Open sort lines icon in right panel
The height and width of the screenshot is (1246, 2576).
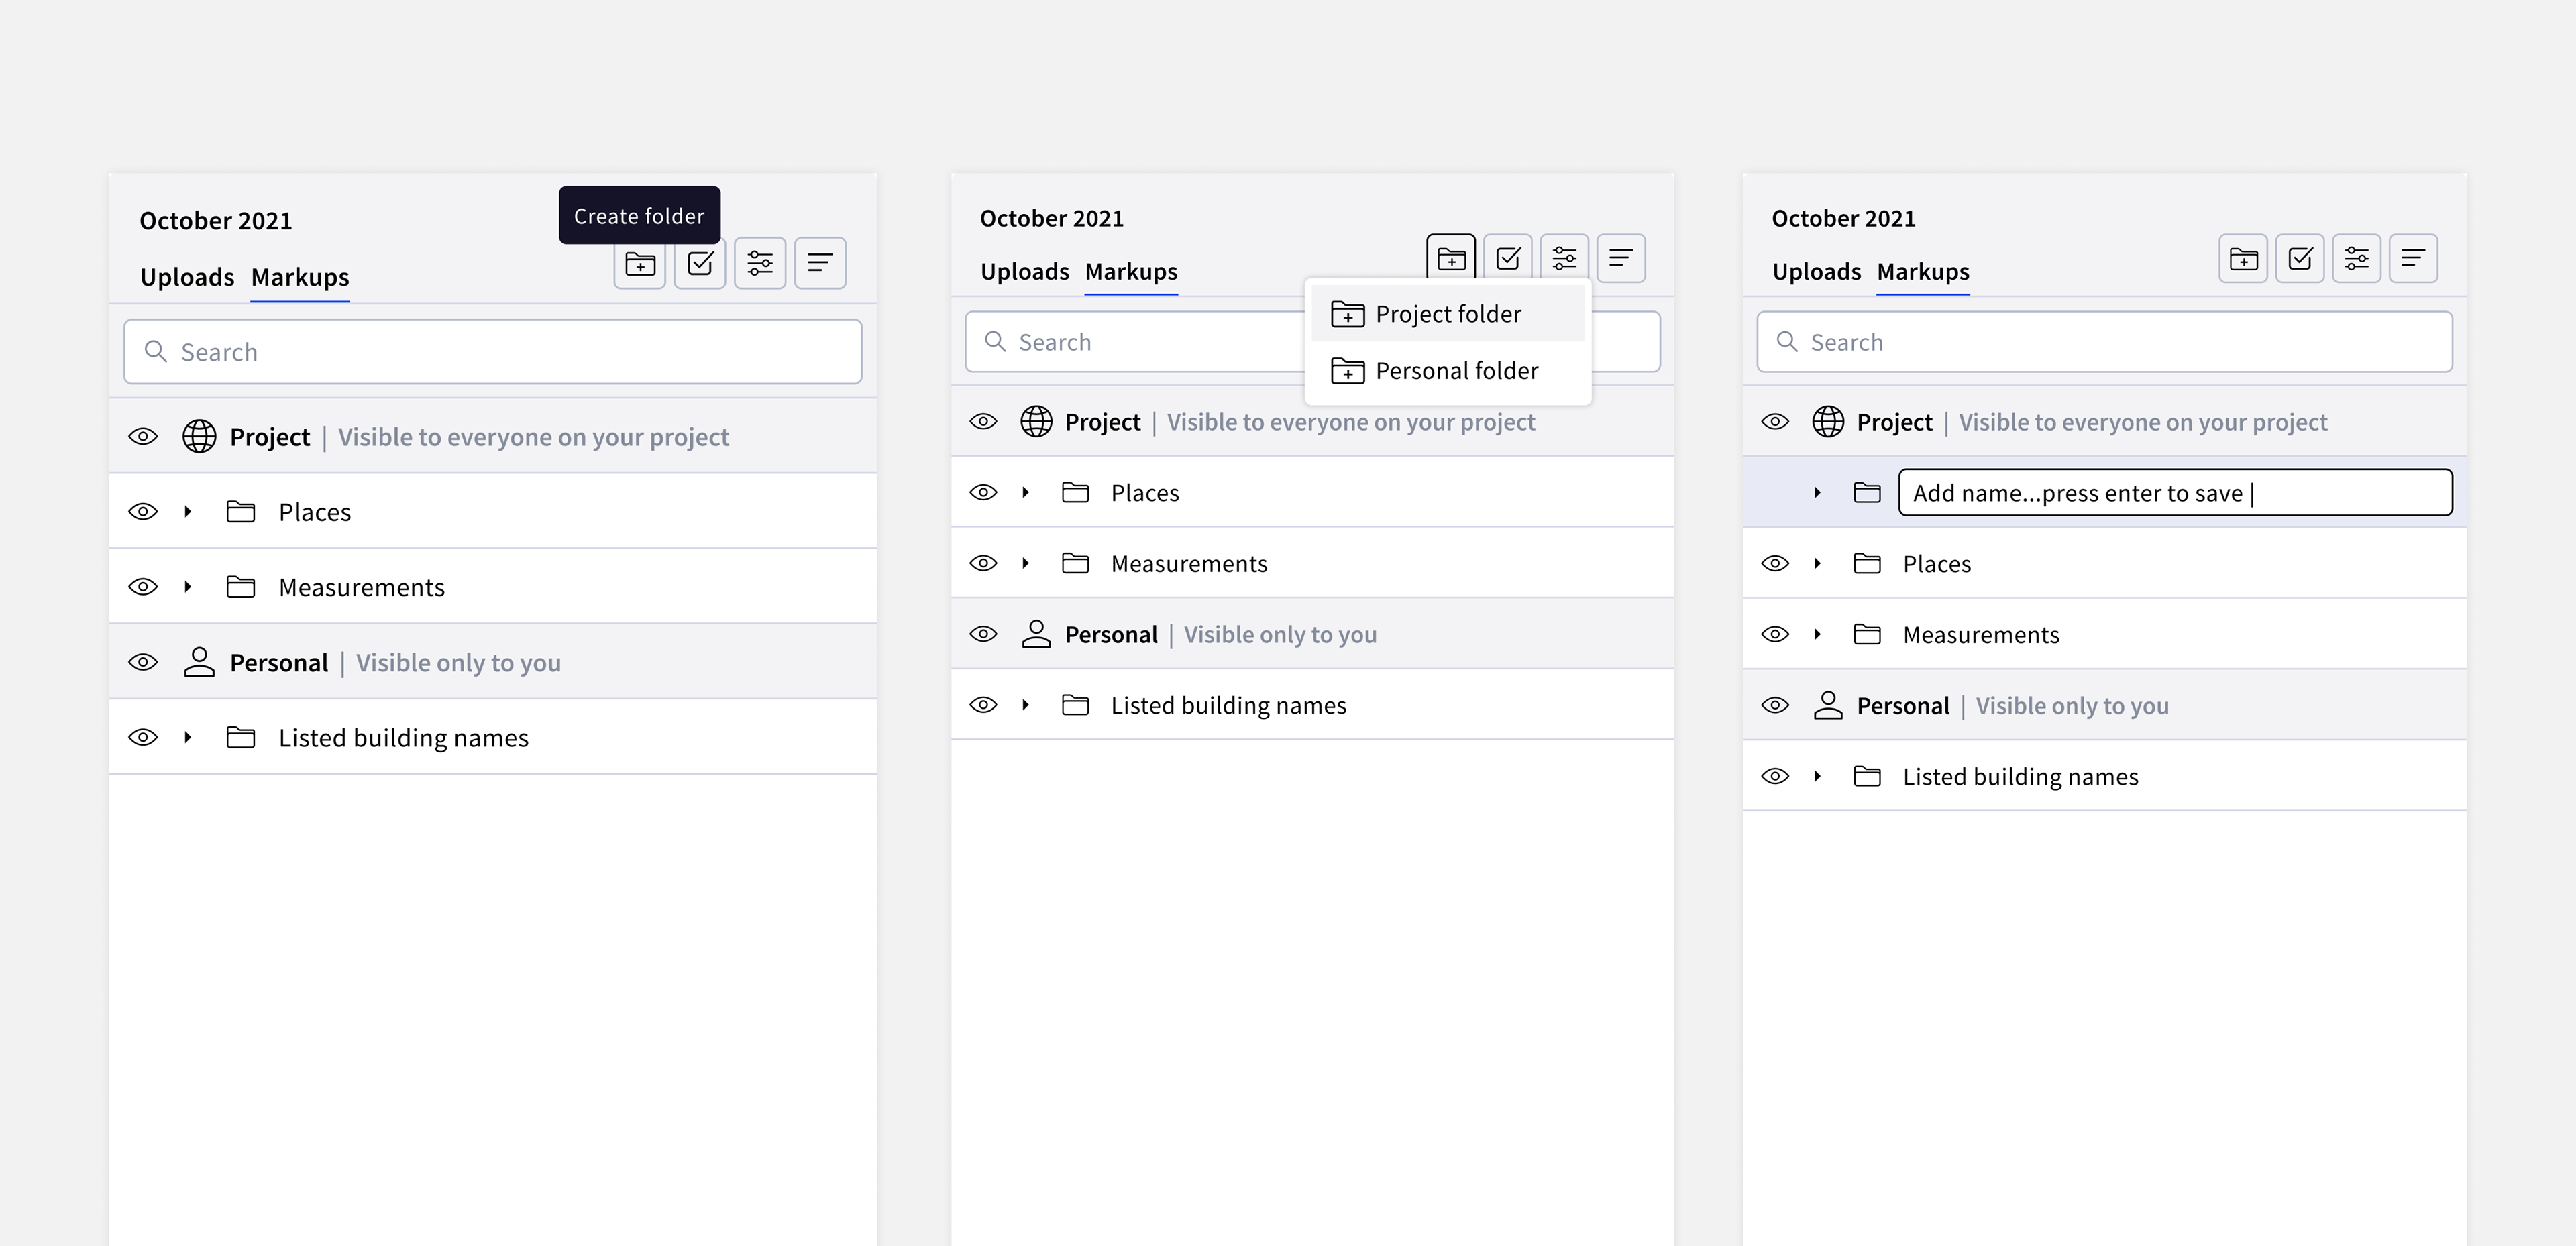click(2413, 259)
